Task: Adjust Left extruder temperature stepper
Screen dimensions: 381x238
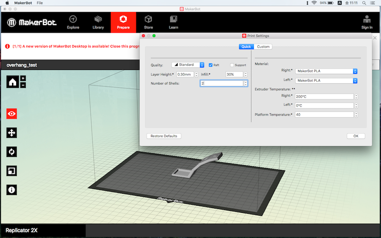Action: coord(356,106)
